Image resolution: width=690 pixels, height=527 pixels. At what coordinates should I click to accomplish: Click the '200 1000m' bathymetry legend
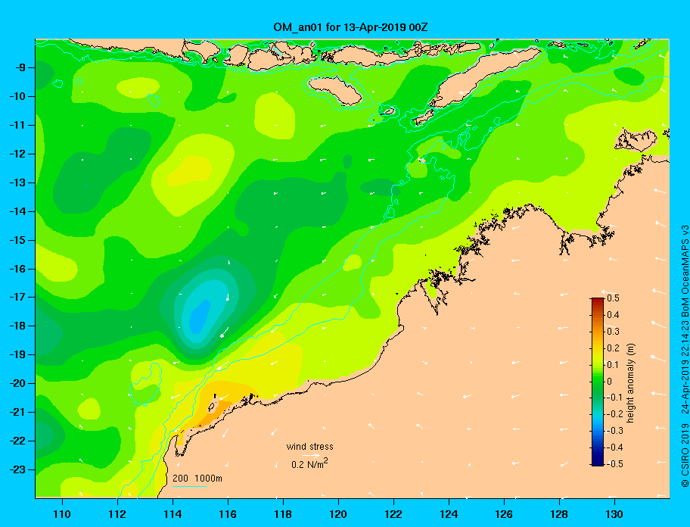tap(197, 478)
